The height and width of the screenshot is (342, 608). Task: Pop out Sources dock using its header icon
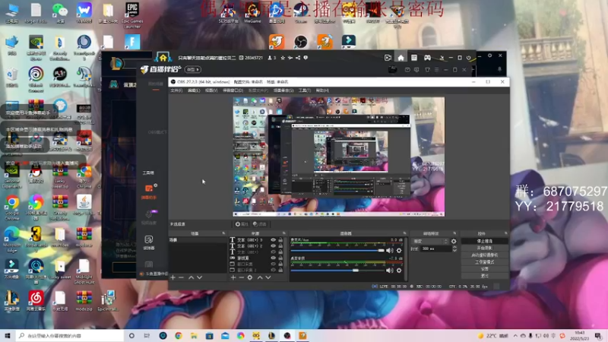283,233
